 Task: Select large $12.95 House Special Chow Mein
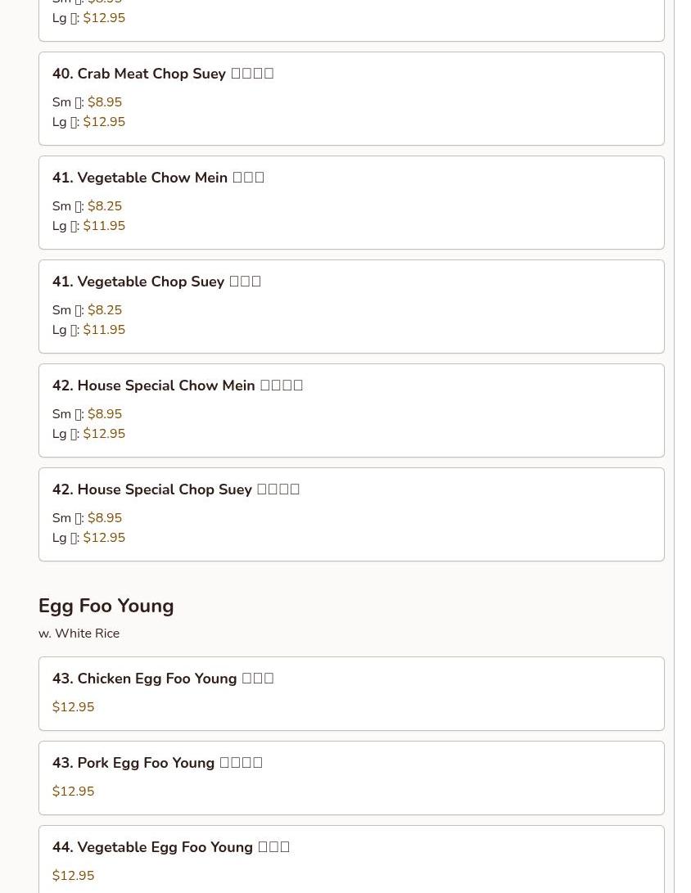click(x=104, y=434)
